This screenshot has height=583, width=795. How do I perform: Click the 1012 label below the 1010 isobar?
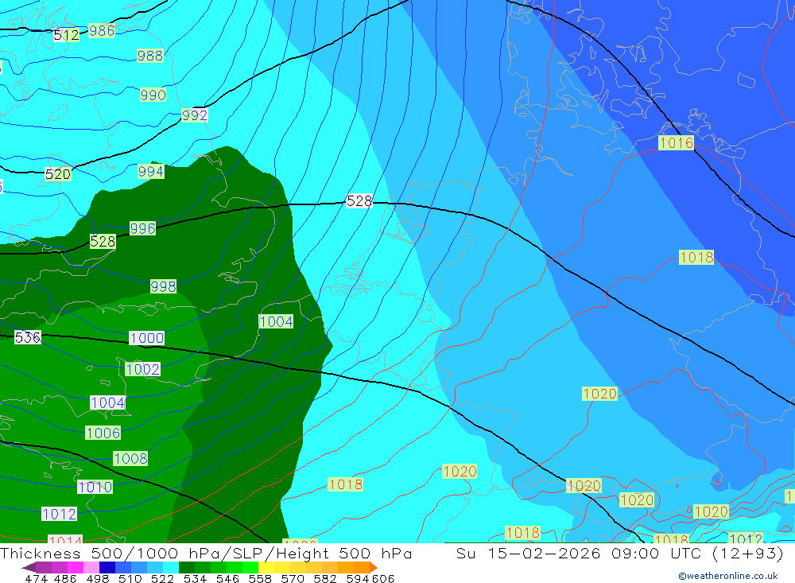[60, 515]
